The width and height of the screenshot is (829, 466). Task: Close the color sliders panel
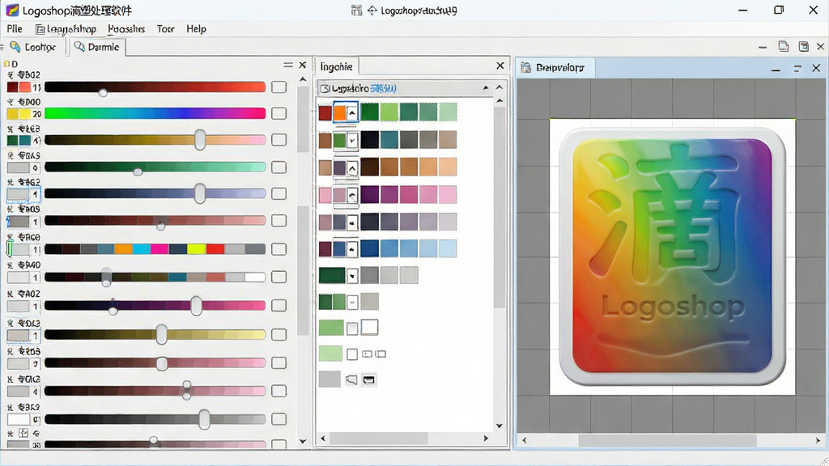click(303, 65)
